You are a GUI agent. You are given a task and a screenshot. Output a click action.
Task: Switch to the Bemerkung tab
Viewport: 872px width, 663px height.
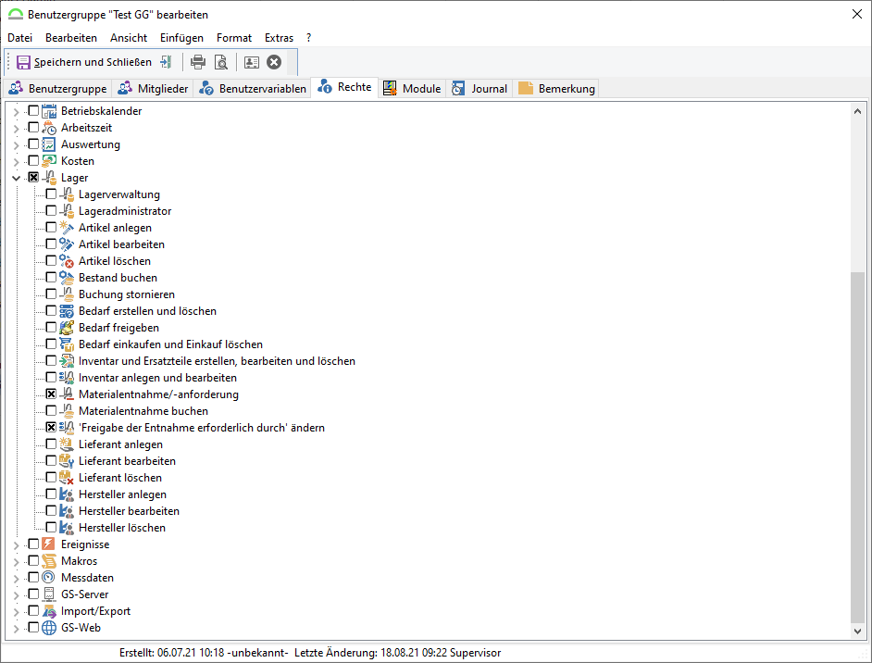[x=556, y=89]
